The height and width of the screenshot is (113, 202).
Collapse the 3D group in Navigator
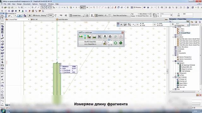(x=173, y=55)
